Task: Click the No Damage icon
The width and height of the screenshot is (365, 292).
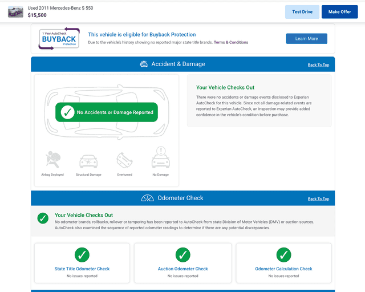Action: point(160,158)
